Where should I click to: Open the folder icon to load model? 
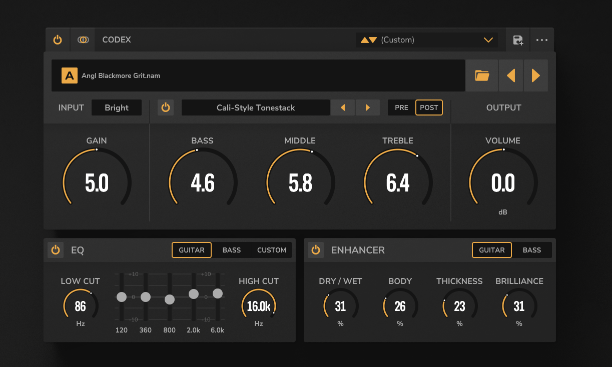(482, 75)
